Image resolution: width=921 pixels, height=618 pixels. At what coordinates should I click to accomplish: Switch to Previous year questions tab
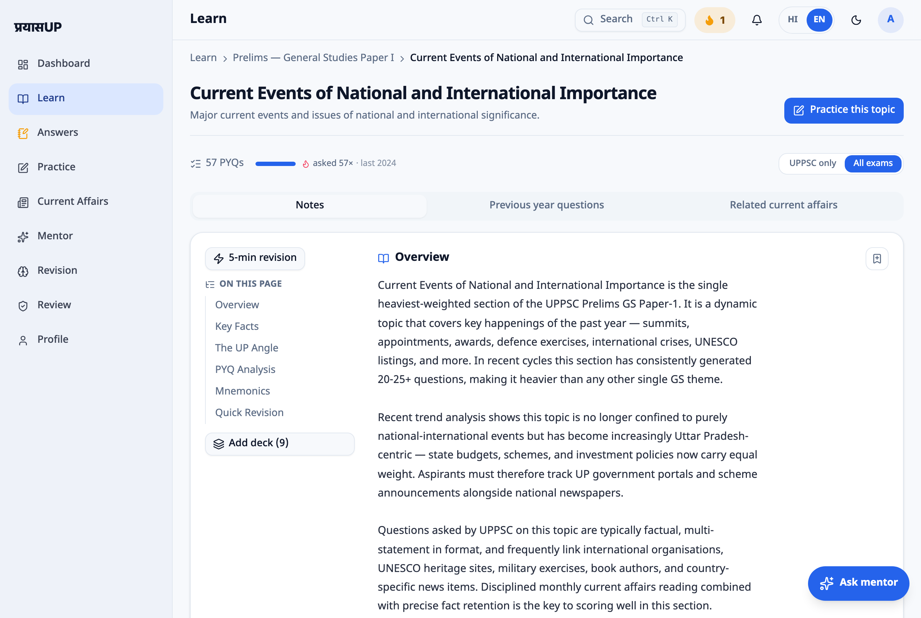point(546,206)
